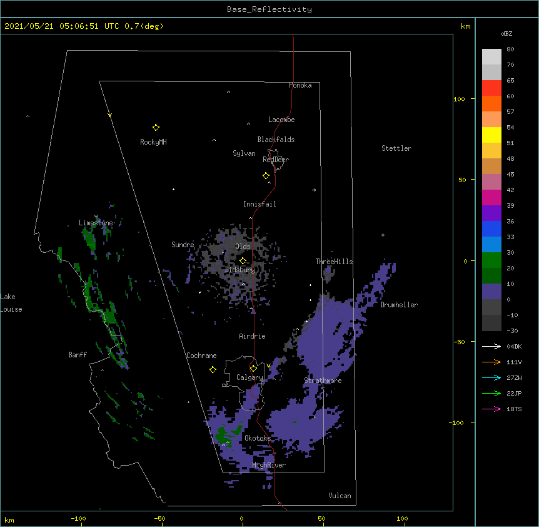539x527 pixels.
Task: Click the Stettler label
Action: (x=396, y=148)
